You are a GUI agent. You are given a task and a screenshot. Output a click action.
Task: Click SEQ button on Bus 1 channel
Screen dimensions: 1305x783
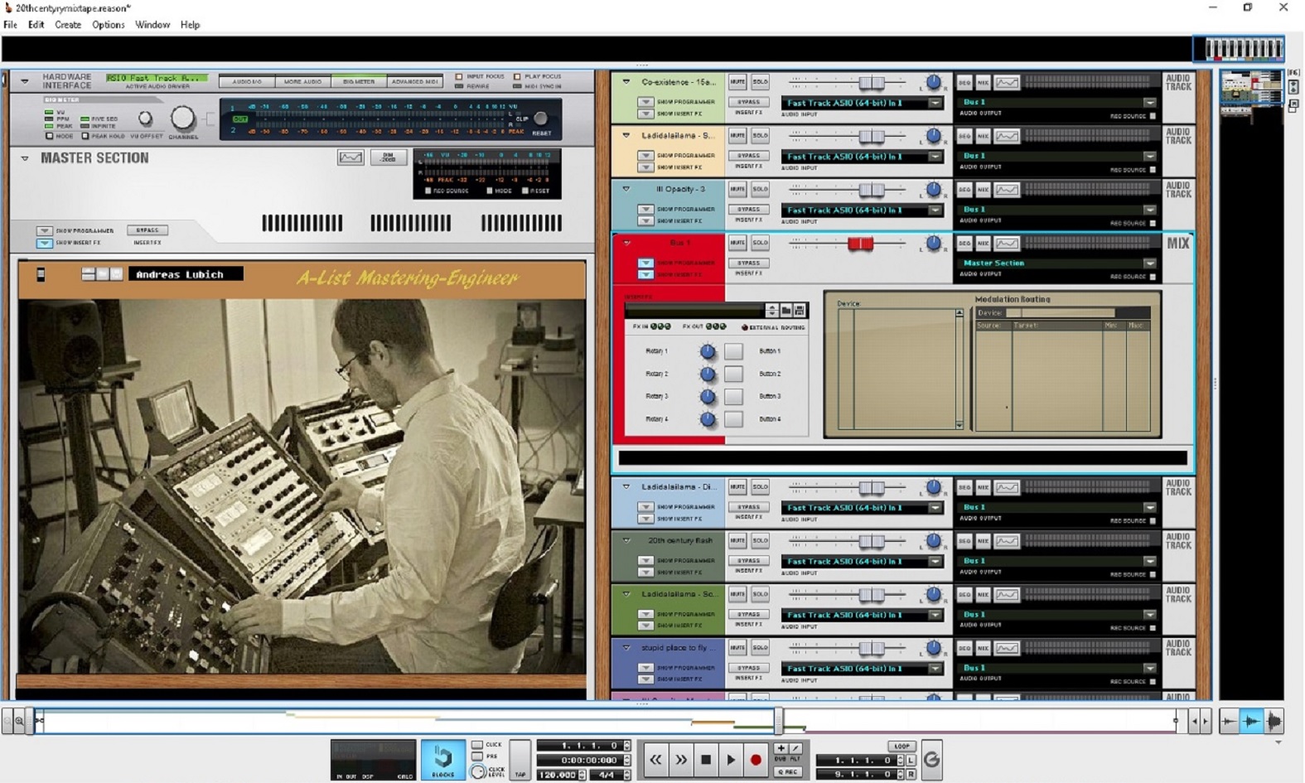tap(964, 243)
